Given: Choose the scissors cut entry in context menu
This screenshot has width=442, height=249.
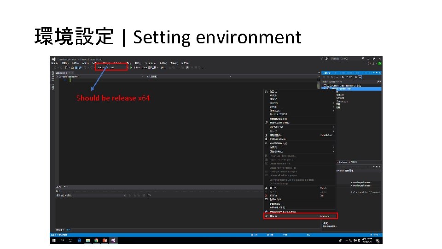Looking at the screenshot, I should [300, 188].
